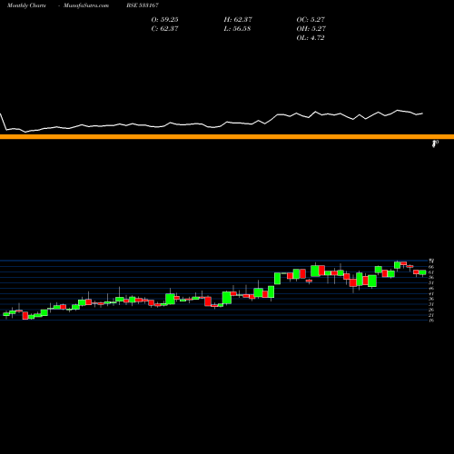
Task: Click the right end of the white line chart
Action: click(x=422, y=113)
